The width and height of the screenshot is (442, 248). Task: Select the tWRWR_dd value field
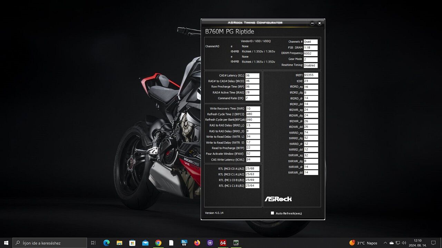coord(311,173)
